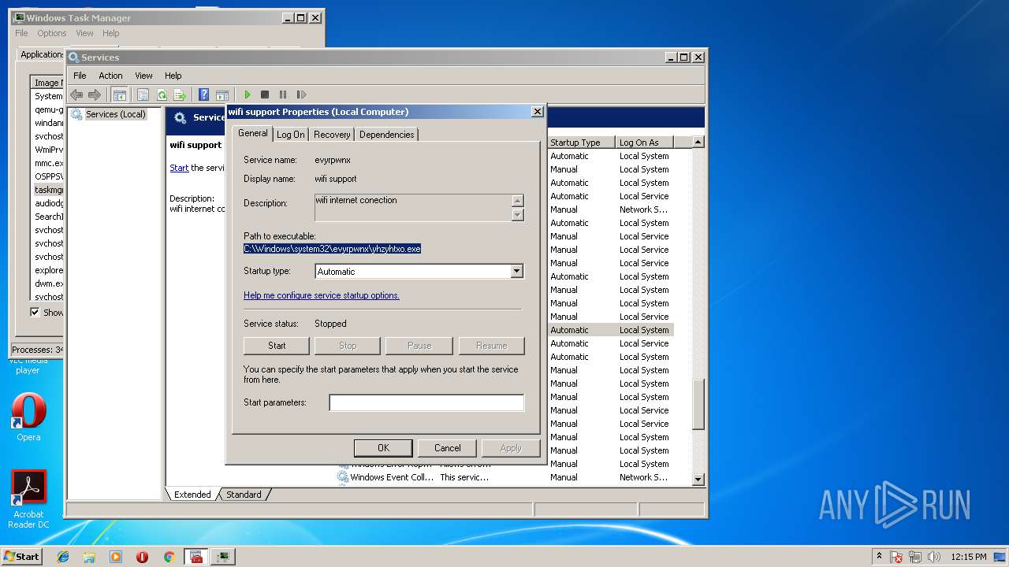Toggle Show/Hide Action Pane toolbar icon
The height and width of the screenshot is (567, 1009).
(x=222, y=94)
